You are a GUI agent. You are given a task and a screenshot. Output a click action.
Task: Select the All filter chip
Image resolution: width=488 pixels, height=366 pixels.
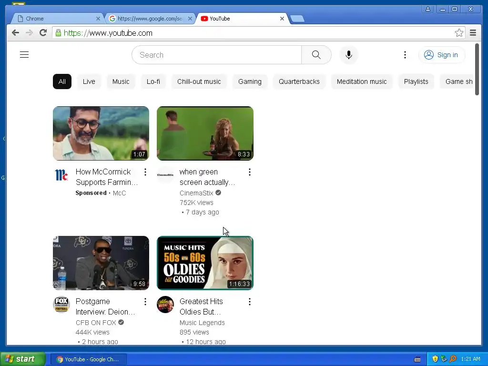pyautogui.click(x=62, y=81)
